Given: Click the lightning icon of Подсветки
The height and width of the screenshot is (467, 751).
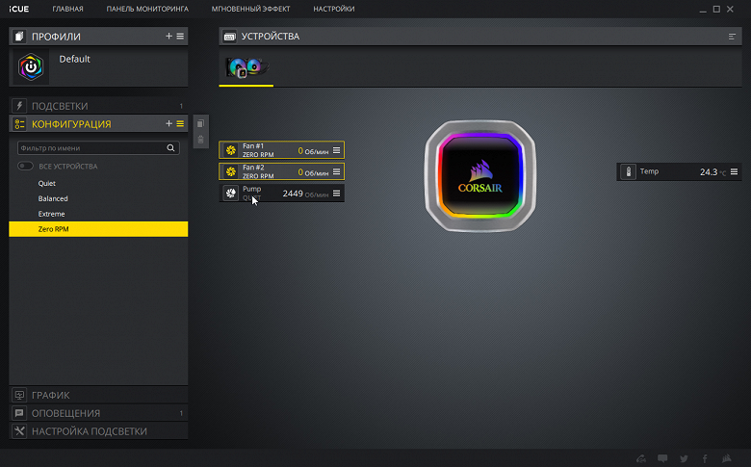Looking at the screenshot, I should [19, 106].
